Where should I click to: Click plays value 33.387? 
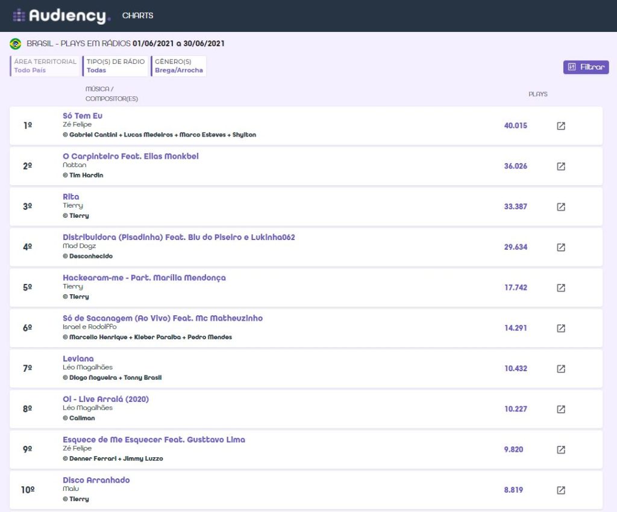516,207
